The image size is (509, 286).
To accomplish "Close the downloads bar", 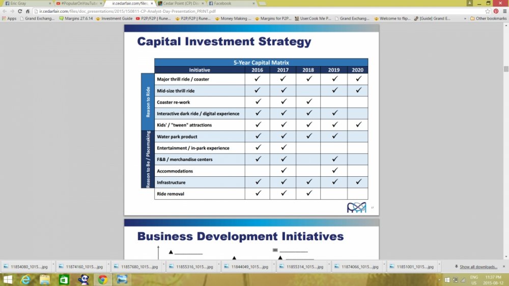I will pos(504,267).
